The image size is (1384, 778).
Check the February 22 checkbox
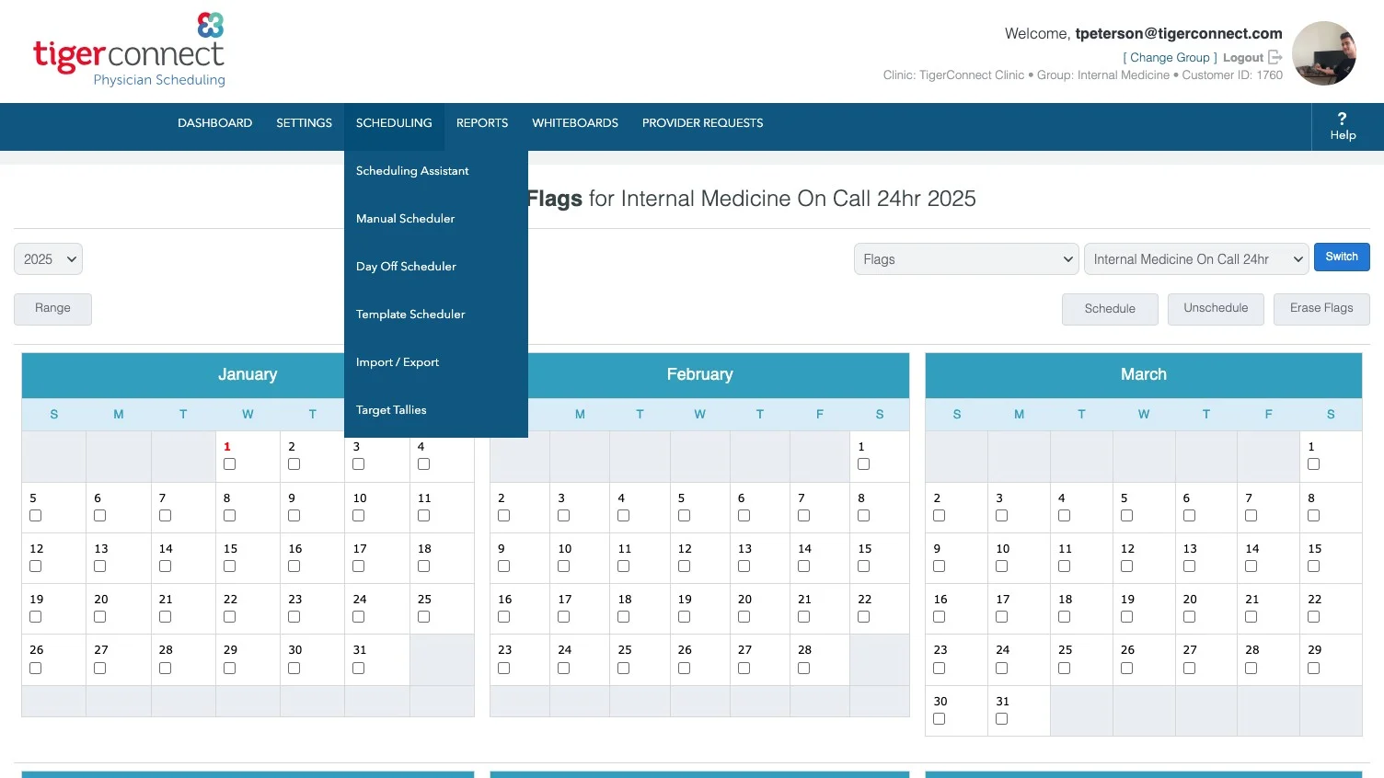pos(863,617)
